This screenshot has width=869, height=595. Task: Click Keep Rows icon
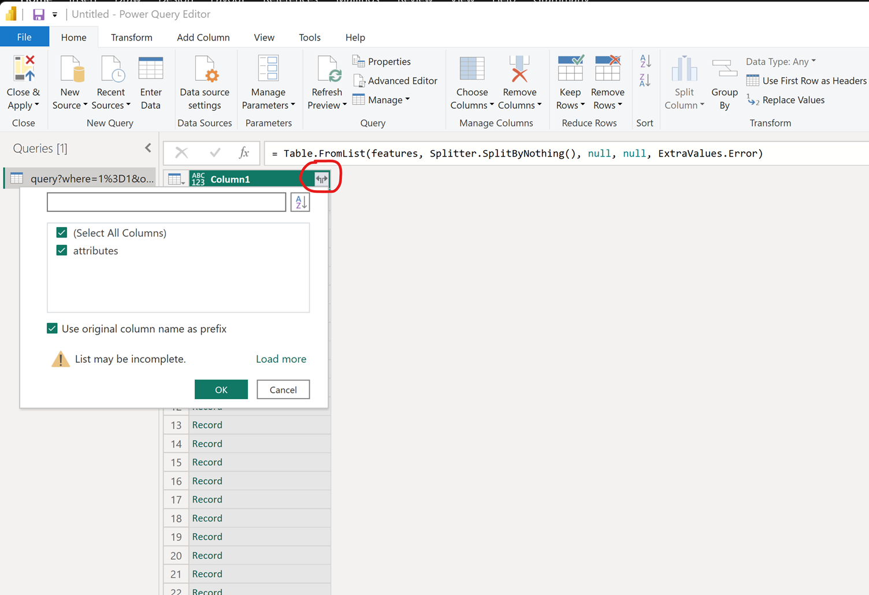pyautogui.click(x=570, y=69)
